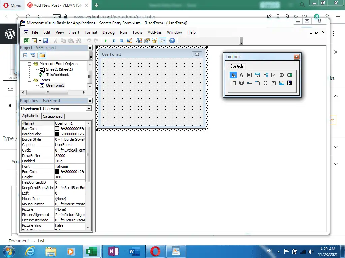Click the Height property value 180
The width and height of the screenshot is (345, 258).
click(x=69, y=177)
